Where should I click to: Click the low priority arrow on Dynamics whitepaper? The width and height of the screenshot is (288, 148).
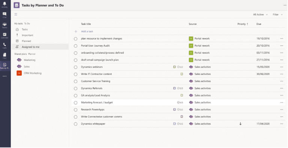240,124
